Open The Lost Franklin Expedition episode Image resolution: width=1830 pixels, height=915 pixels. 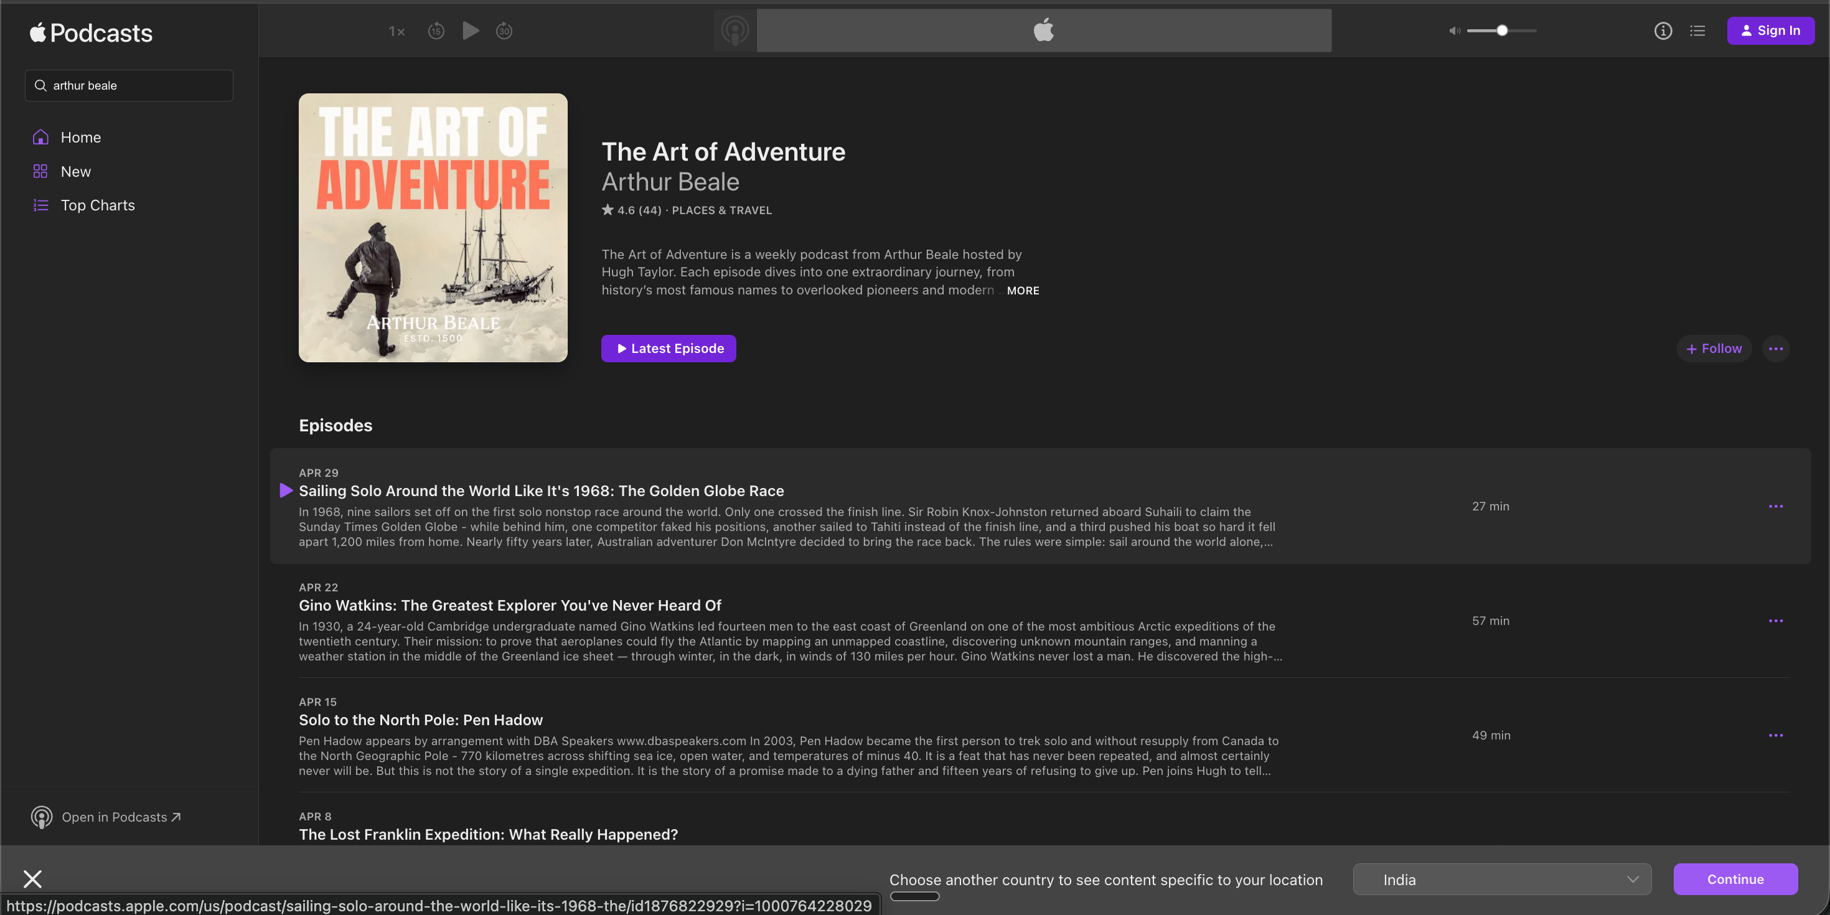coord(488,834)
